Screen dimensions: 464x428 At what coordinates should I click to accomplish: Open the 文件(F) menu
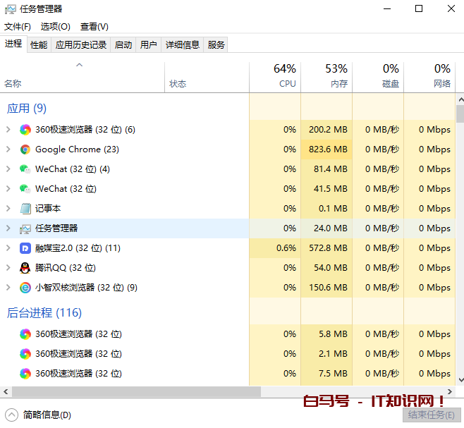(x=18, y=27)
